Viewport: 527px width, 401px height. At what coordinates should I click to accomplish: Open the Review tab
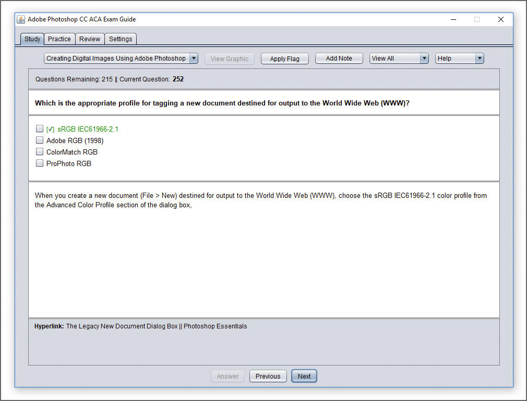coord(90,39)
